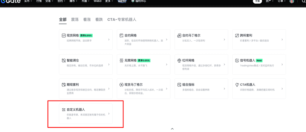Click the user avatar in header
Image resolution: width=306 pixels, height=132 pixels.
[x=292, y=1]
